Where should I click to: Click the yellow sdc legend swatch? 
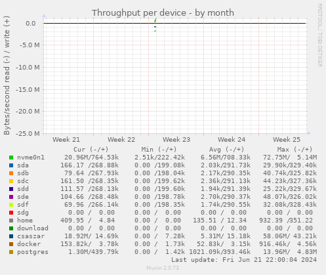11,181
